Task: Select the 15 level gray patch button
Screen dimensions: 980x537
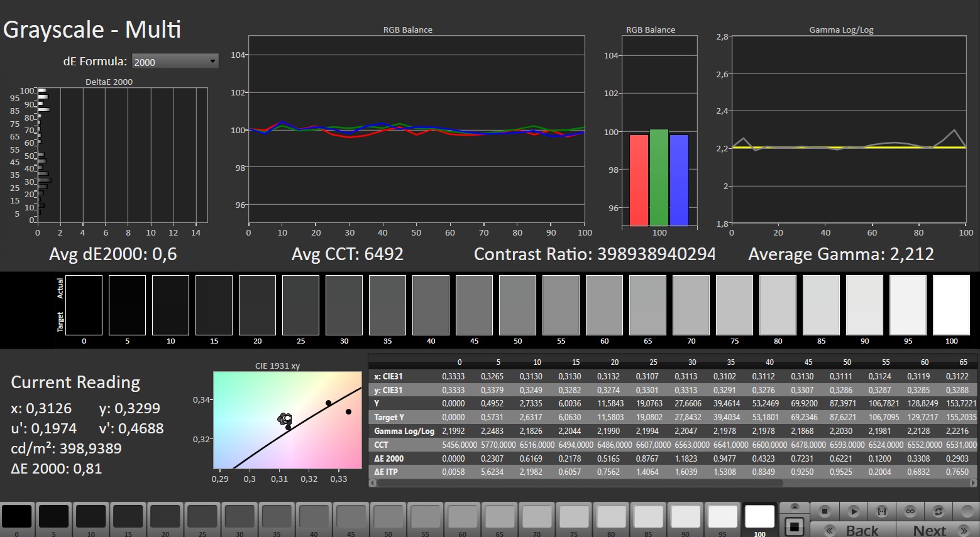Action: (128, 519)
